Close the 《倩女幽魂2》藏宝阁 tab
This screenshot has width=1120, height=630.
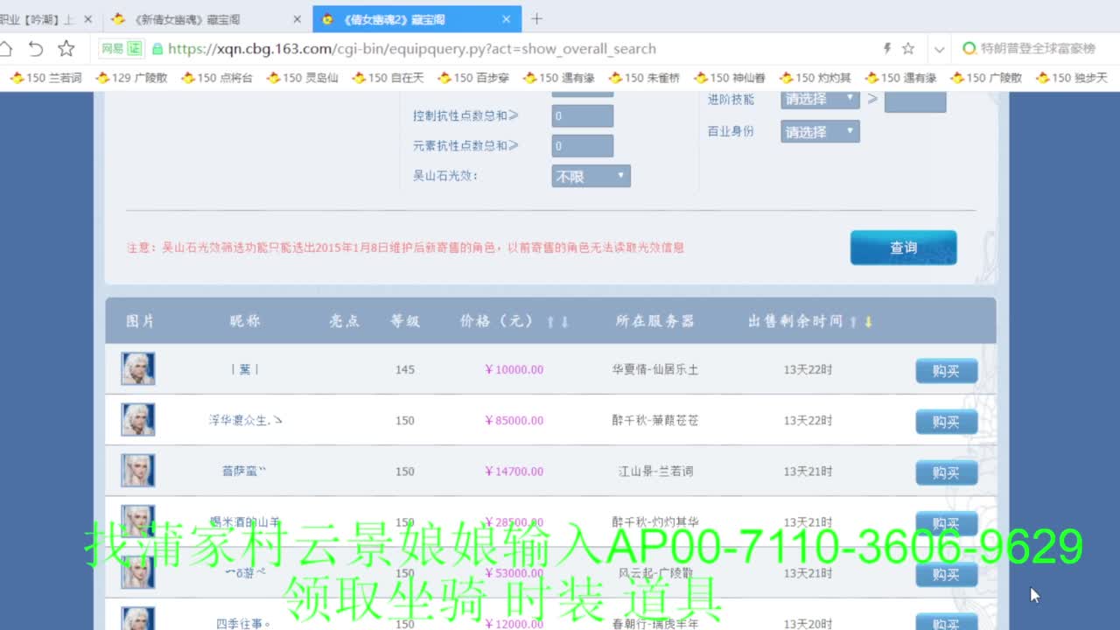pos(507,18)
